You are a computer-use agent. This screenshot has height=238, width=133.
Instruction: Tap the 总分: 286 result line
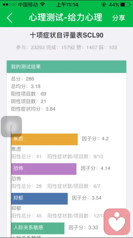(22, 79)
